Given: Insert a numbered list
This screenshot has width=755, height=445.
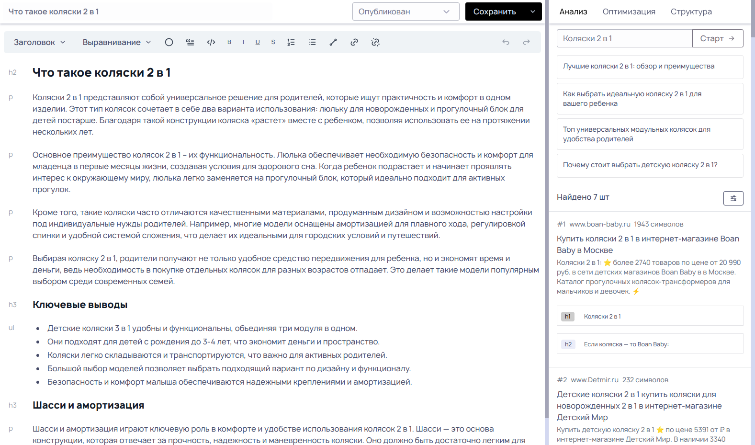Looking at the screenshot, I should 291,42.
